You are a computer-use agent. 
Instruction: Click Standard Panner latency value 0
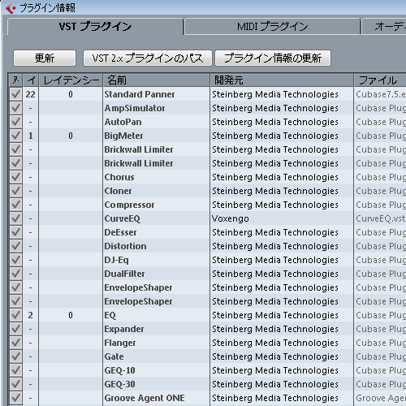[71, 94]
